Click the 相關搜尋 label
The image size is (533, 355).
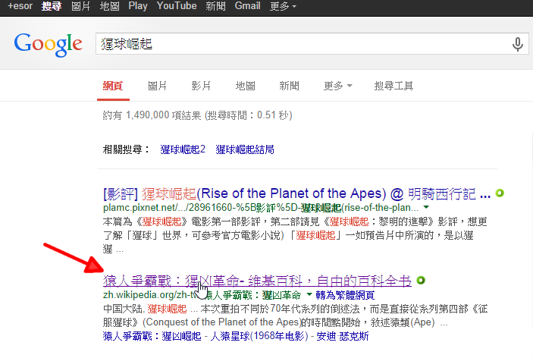click(126, 149)
